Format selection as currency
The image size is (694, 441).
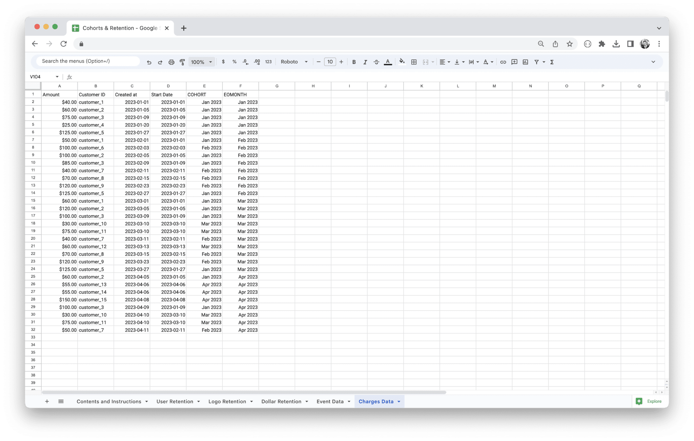(223, 62)
